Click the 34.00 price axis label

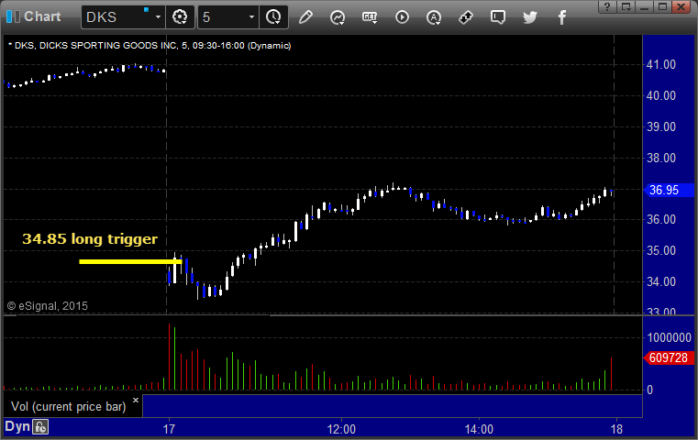(661, 281)
